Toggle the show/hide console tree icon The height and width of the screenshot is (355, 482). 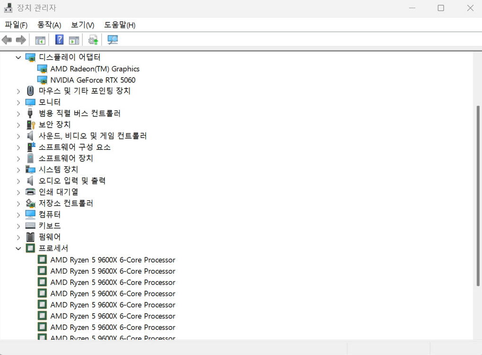tap(40, 39)
